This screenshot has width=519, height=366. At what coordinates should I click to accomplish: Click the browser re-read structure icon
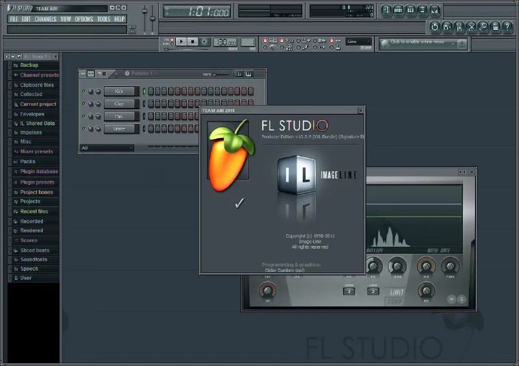click(19, 56)
